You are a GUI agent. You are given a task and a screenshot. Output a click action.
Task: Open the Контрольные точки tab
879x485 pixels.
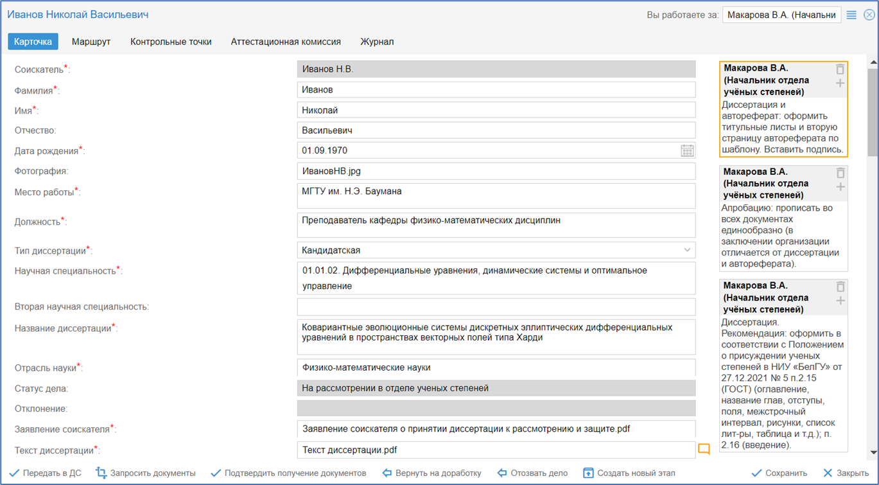pos(171,42)
